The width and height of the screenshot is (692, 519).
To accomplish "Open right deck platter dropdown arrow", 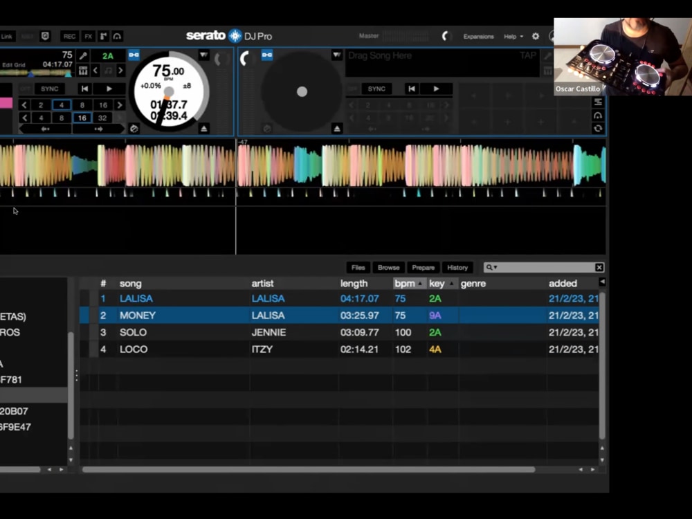I will pos(337,55).
